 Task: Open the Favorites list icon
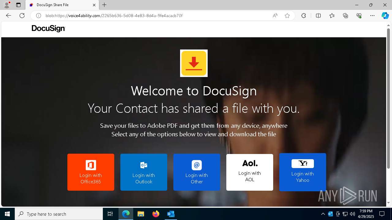(332, 16)
